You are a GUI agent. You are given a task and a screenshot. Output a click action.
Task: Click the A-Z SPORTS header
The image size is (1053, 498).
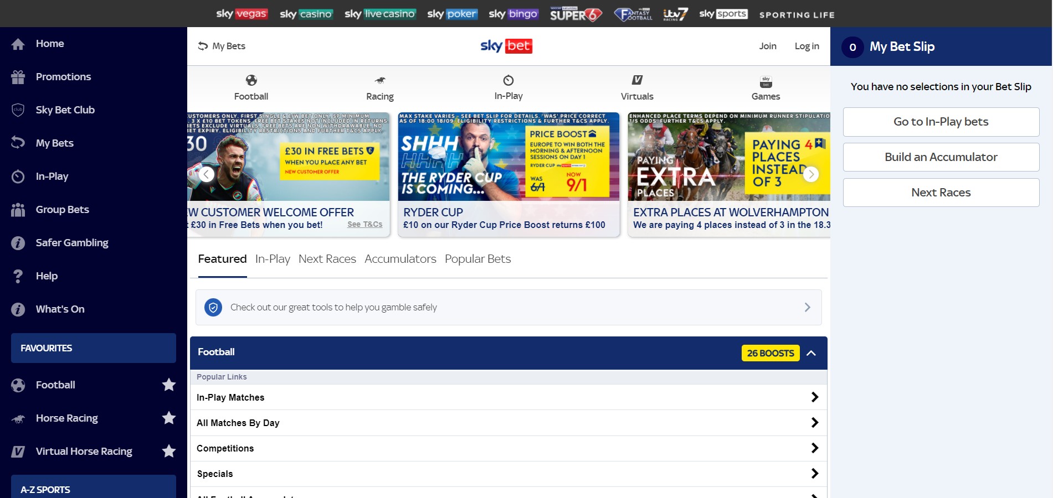(x=94, y=486)
